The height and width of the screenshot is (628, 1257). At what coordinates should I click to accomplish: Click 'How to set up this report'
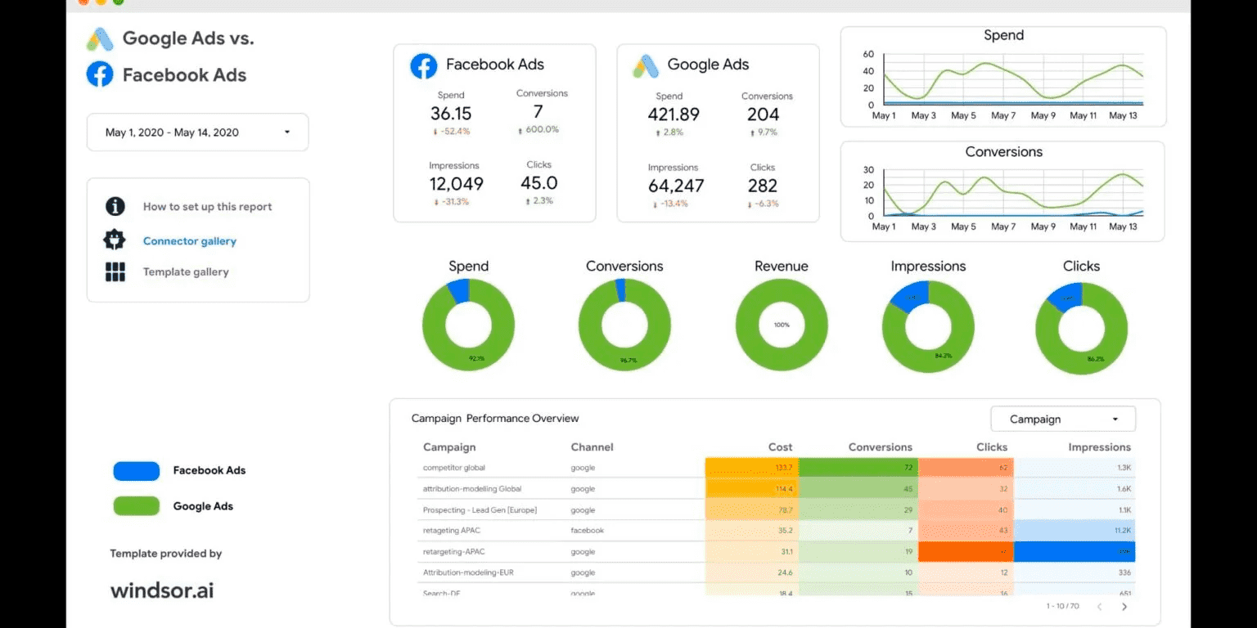point(206,207)
